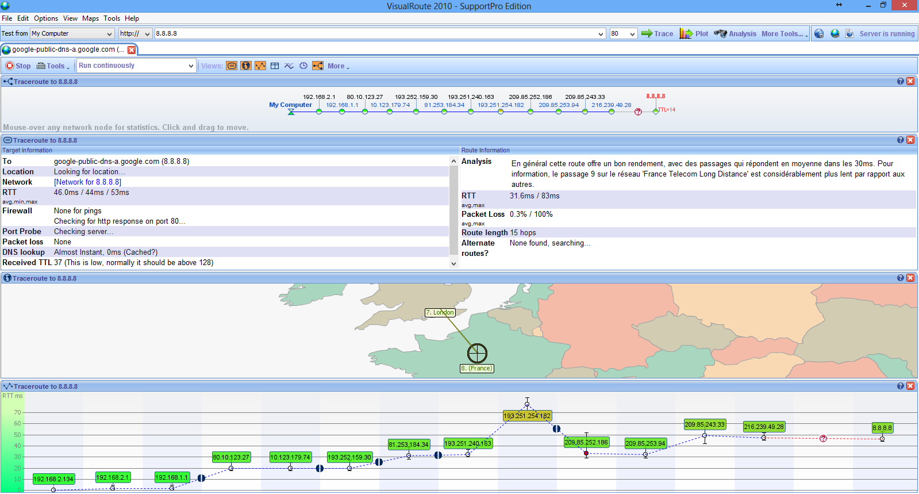This screenshot has width=919, height=494.
Task: Open the Plot chart tool
Action: 694,33
